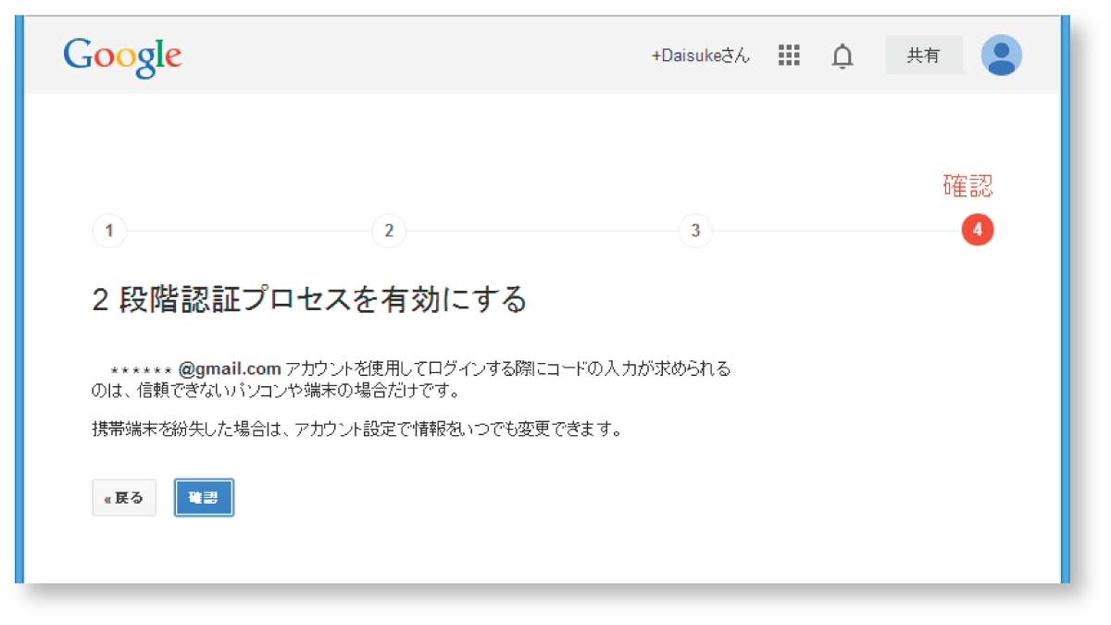Click the +Daisukeさん profile link
Screen dimensions: 1111x625
[700, 56]
